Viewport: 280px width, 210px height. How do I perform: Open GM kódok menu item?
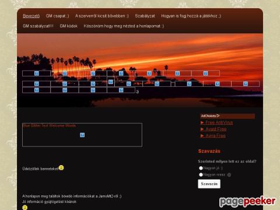tap(69, 26)
